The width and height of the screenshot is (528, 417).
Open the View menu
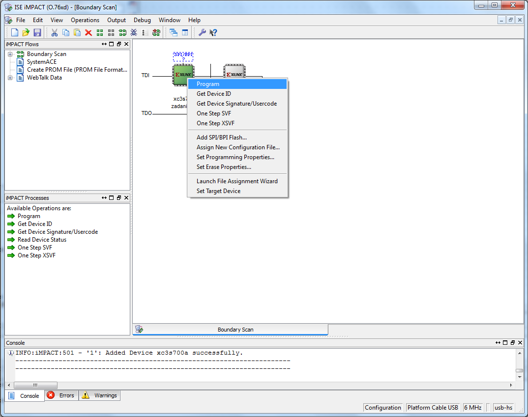click(57, 20)
